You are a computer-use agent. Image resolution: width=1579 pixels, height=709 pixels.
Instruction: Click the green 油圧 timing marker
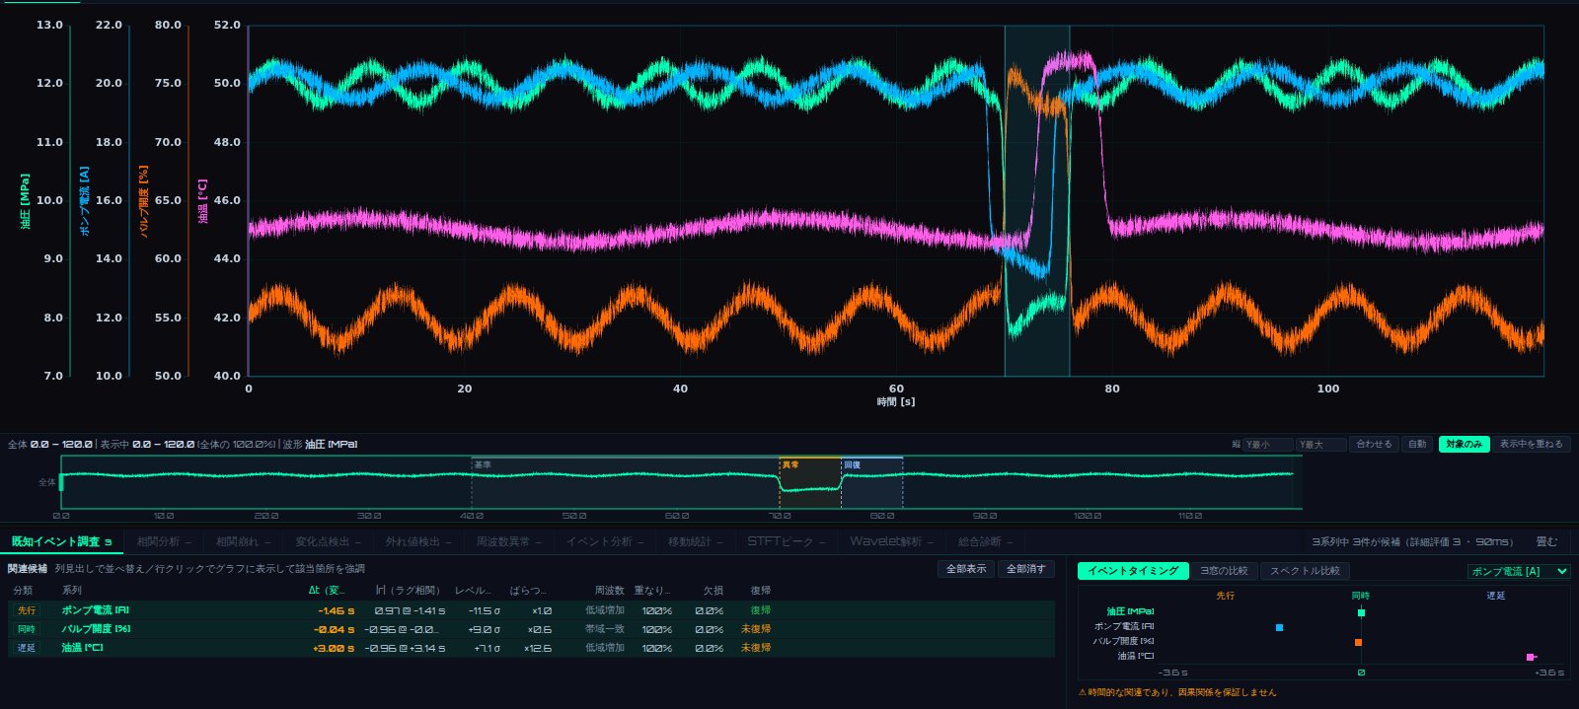pos(1361,612)
